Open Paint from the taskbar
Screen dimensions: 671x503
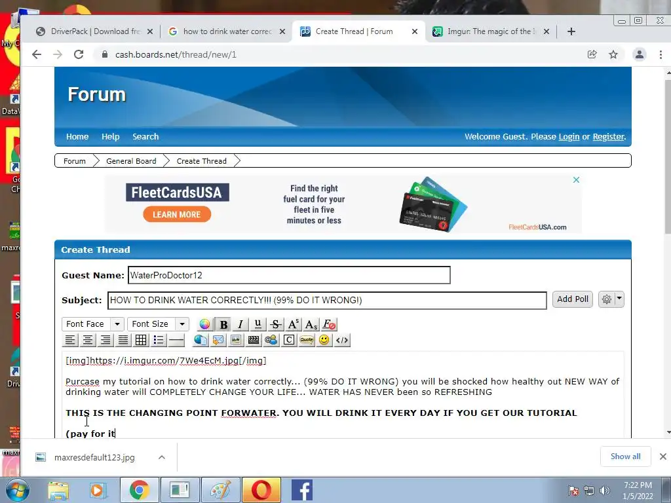point(221,490)
